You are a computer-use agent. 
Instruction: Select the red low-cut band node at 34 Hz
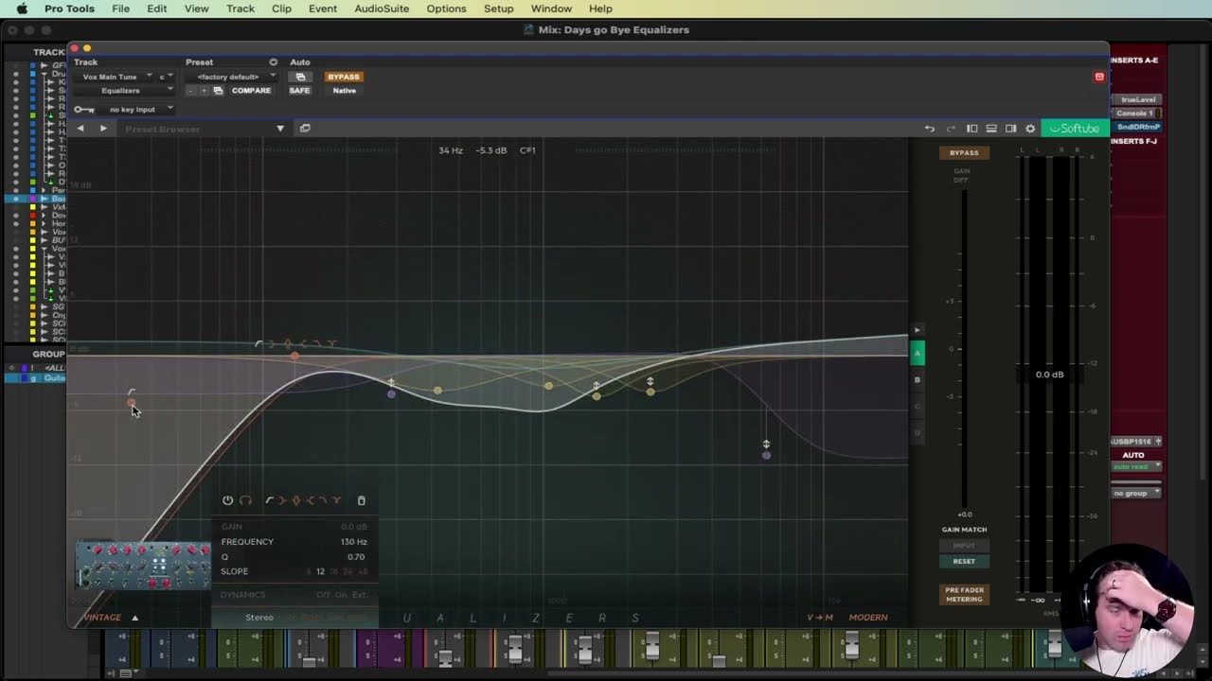pos(131,403)
